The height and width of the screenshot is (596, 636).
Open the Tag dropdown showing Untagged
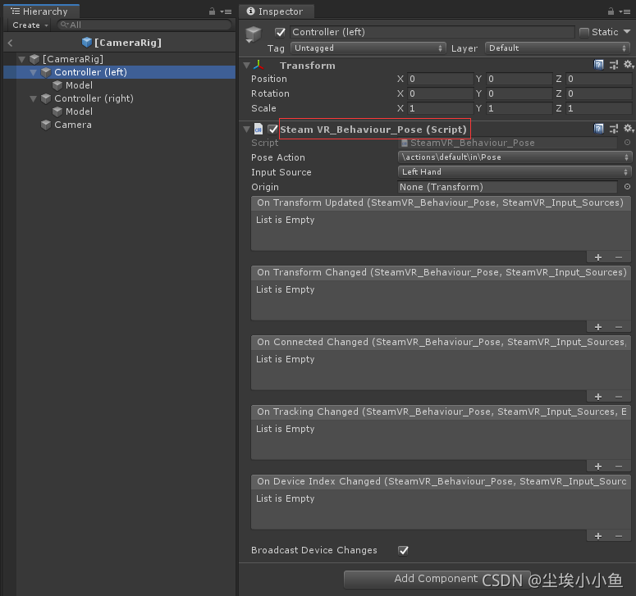pyautogui.click(x=368, y=48)
